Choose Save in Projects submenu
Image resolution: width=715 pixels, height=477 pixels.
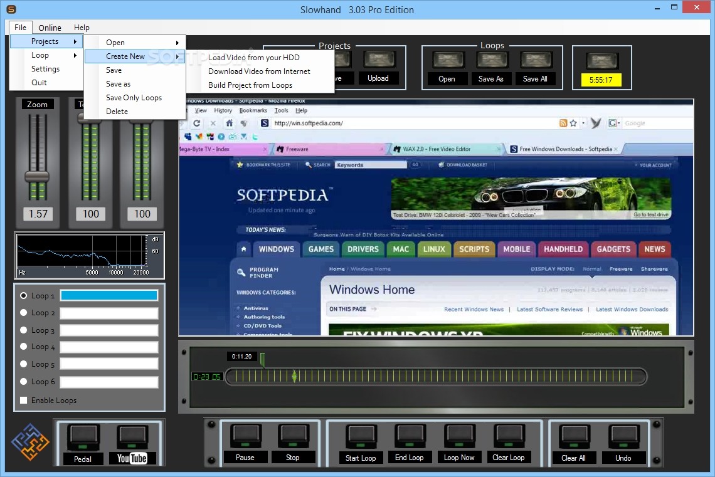point(135,70)
